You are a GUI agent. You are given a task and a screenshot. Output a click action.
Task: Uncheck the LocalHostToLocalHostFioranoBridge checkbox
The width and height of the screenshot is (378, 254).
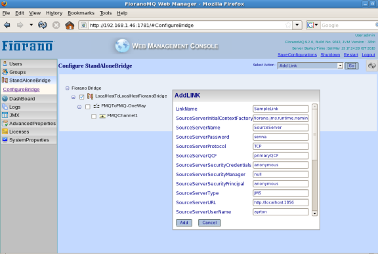click(x=82, y=97)
